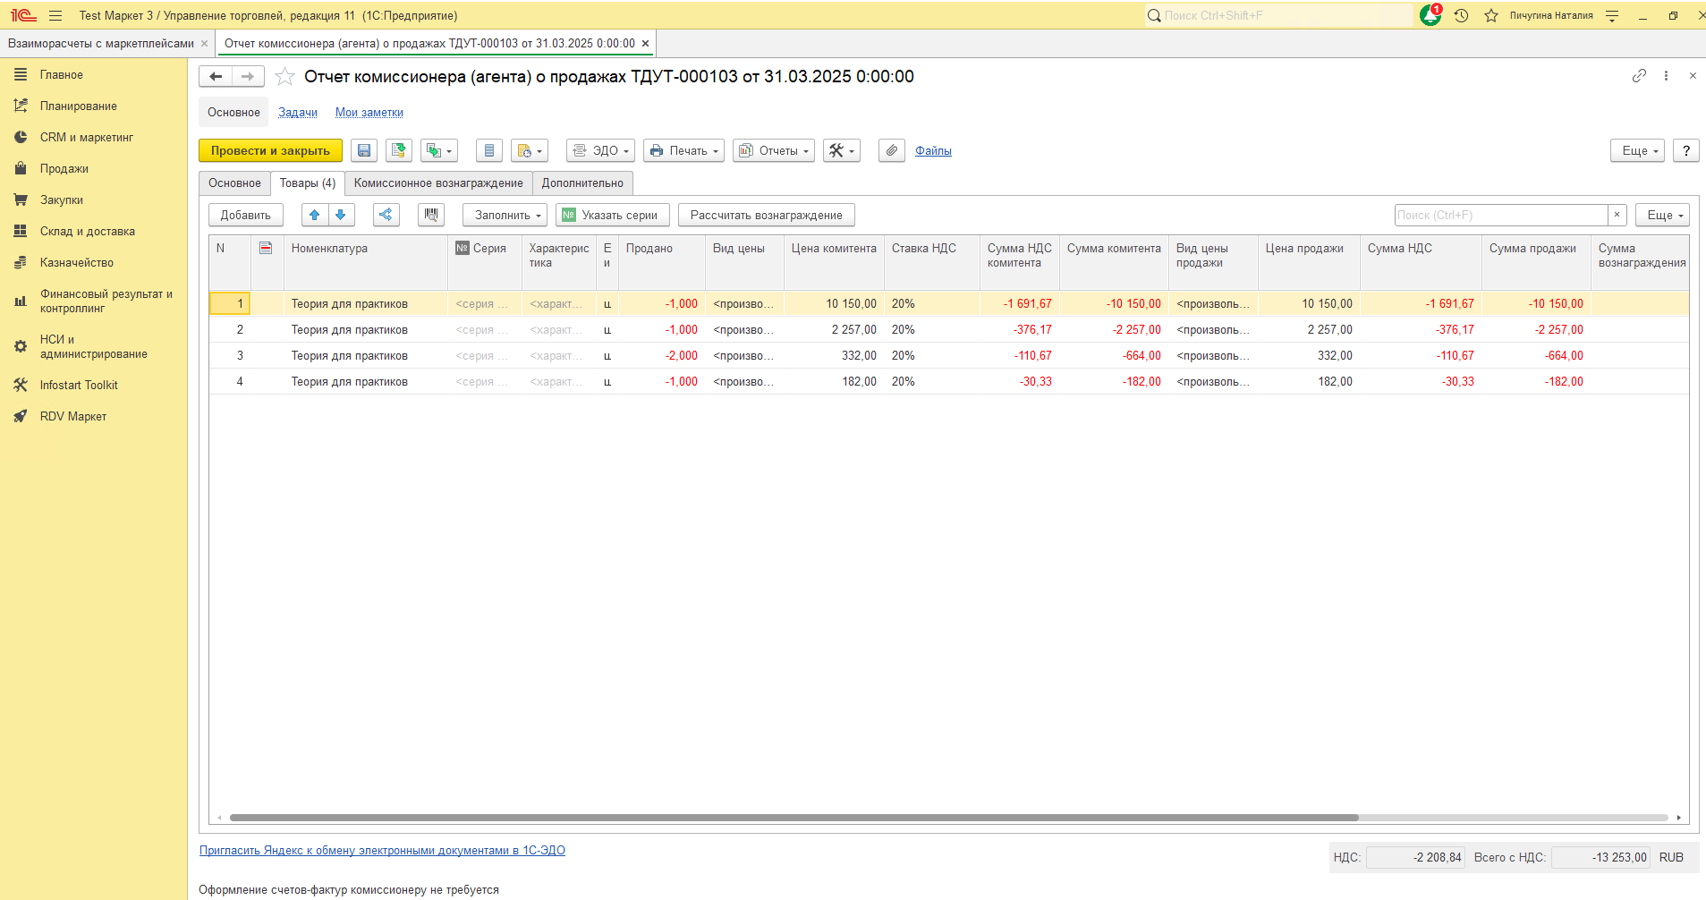Open notifications bell icon
This screenshot has width=1706, height=900.
pos(1430,15)
